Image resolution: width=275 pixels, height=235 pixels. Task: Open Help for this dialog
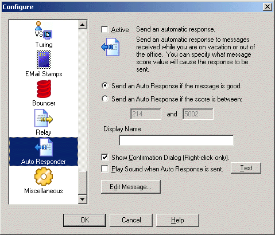point(177,220)
